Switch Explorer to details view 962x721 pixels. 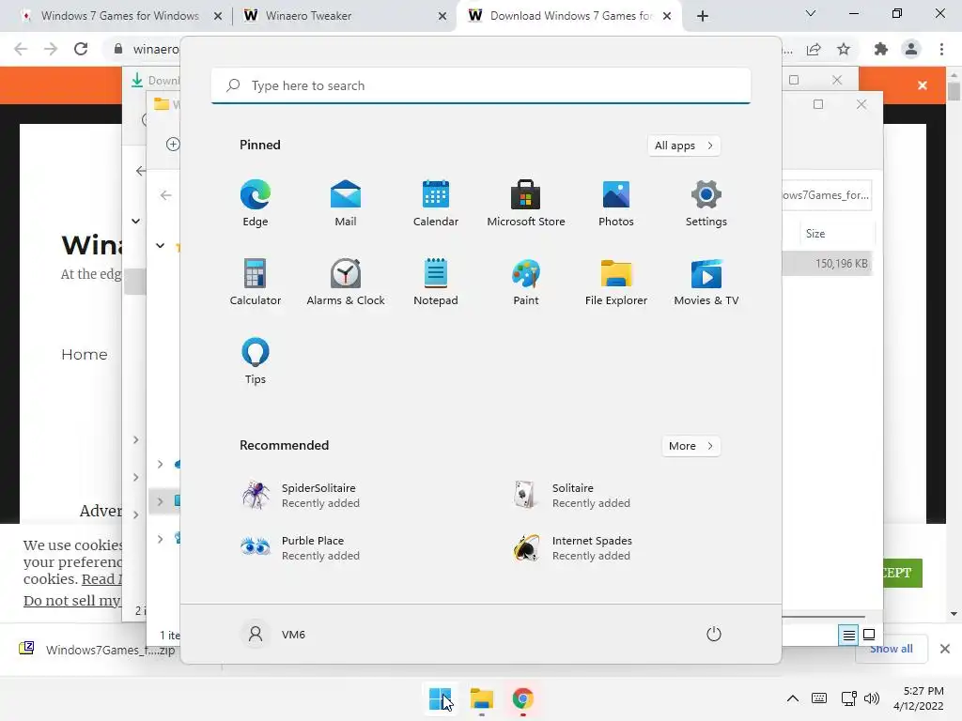pos(848,636)
